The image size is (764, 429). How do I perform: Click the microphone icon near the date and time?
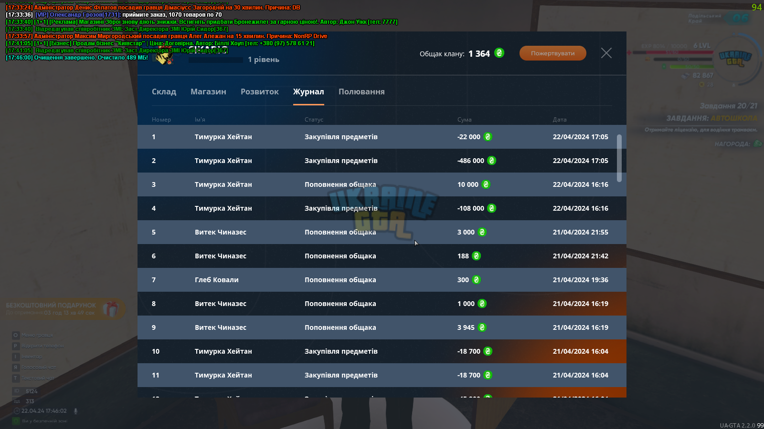tap(75, 411)
